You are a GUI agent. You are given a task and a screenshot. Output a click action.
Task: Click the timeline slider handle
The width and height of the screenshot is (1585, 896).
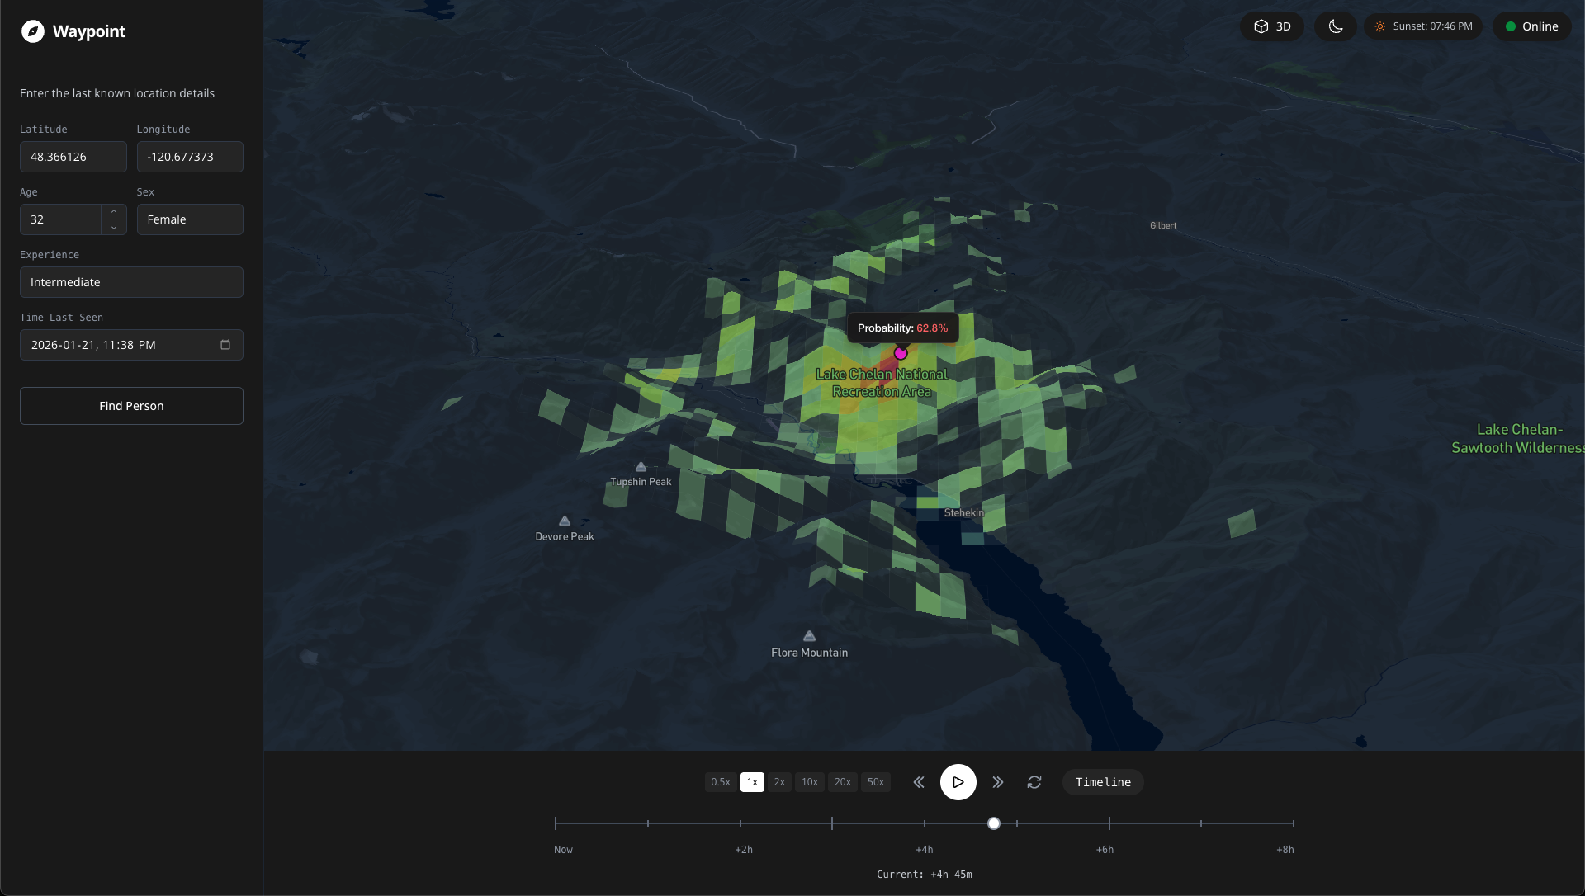[994, 823]
